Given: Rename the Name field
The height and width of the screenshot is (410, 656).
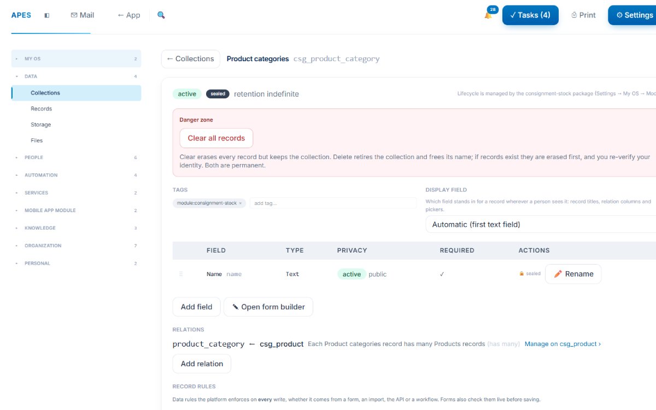Looking at the screenshot, I should coord(573,274).
